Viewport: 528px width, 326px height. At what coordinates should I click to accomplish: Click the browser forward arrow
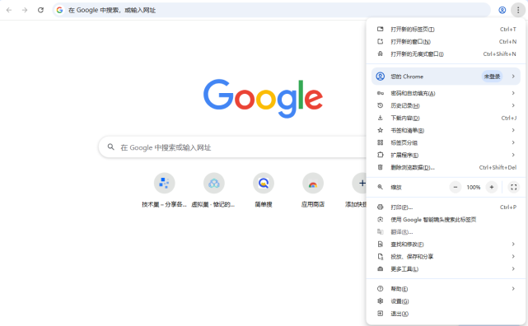25,10
